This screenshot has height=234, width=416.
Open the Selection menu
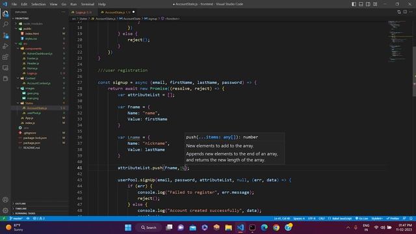click(x=38, y=5)
